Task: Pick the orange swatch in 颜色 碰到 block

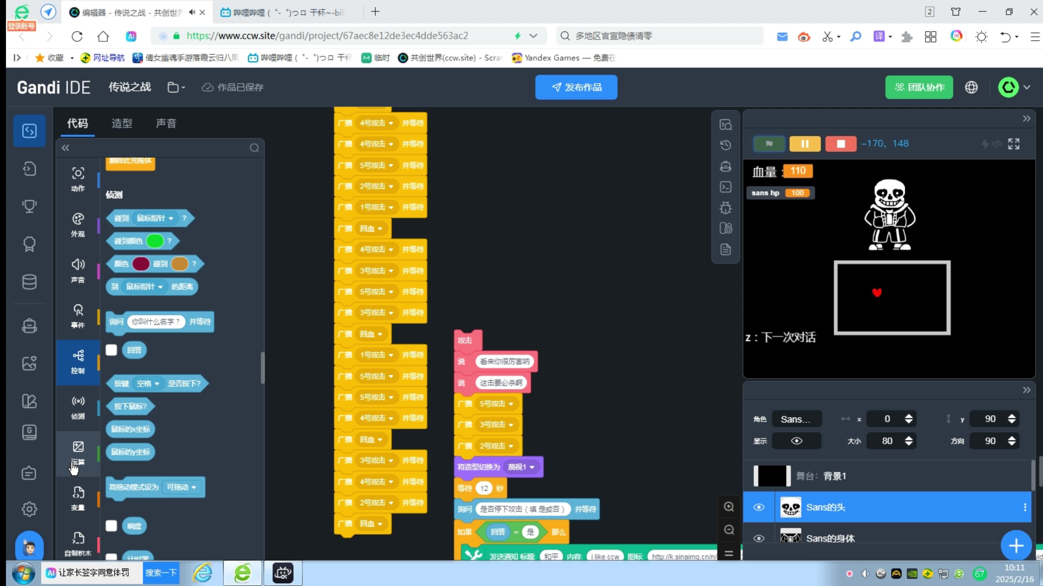Action: [180, 264]
